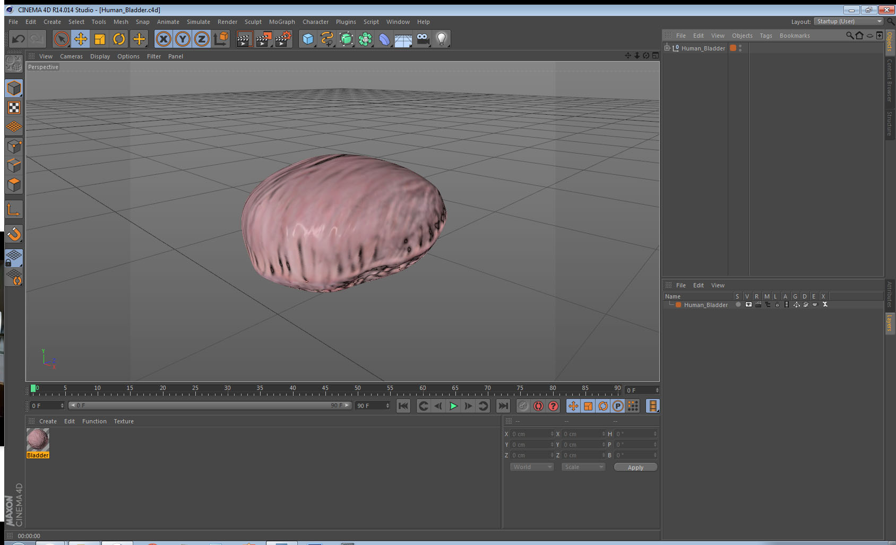Add a Floor environment object
Viewport: 896px width, 545px height.
403,39
